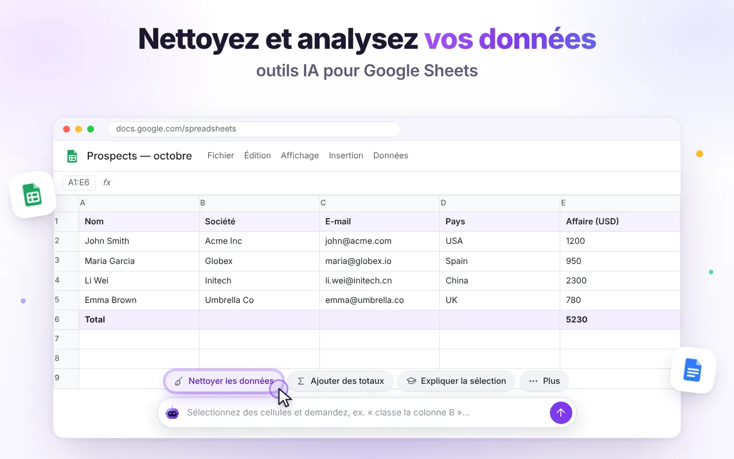The width and height of the screenshot is (734, 459).
Task: Select column E header
Action: 620,203
